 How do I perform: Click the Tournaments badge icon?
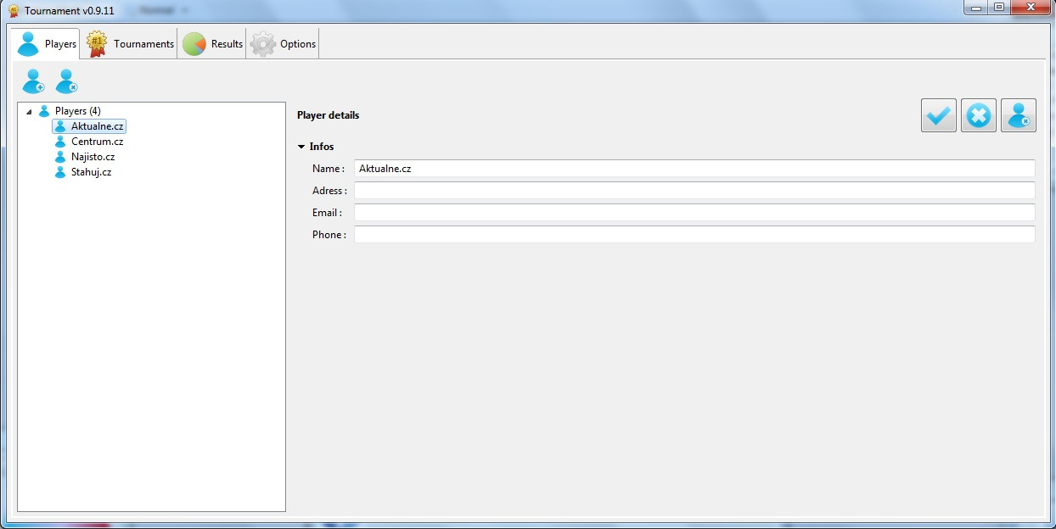click(98, 44)
